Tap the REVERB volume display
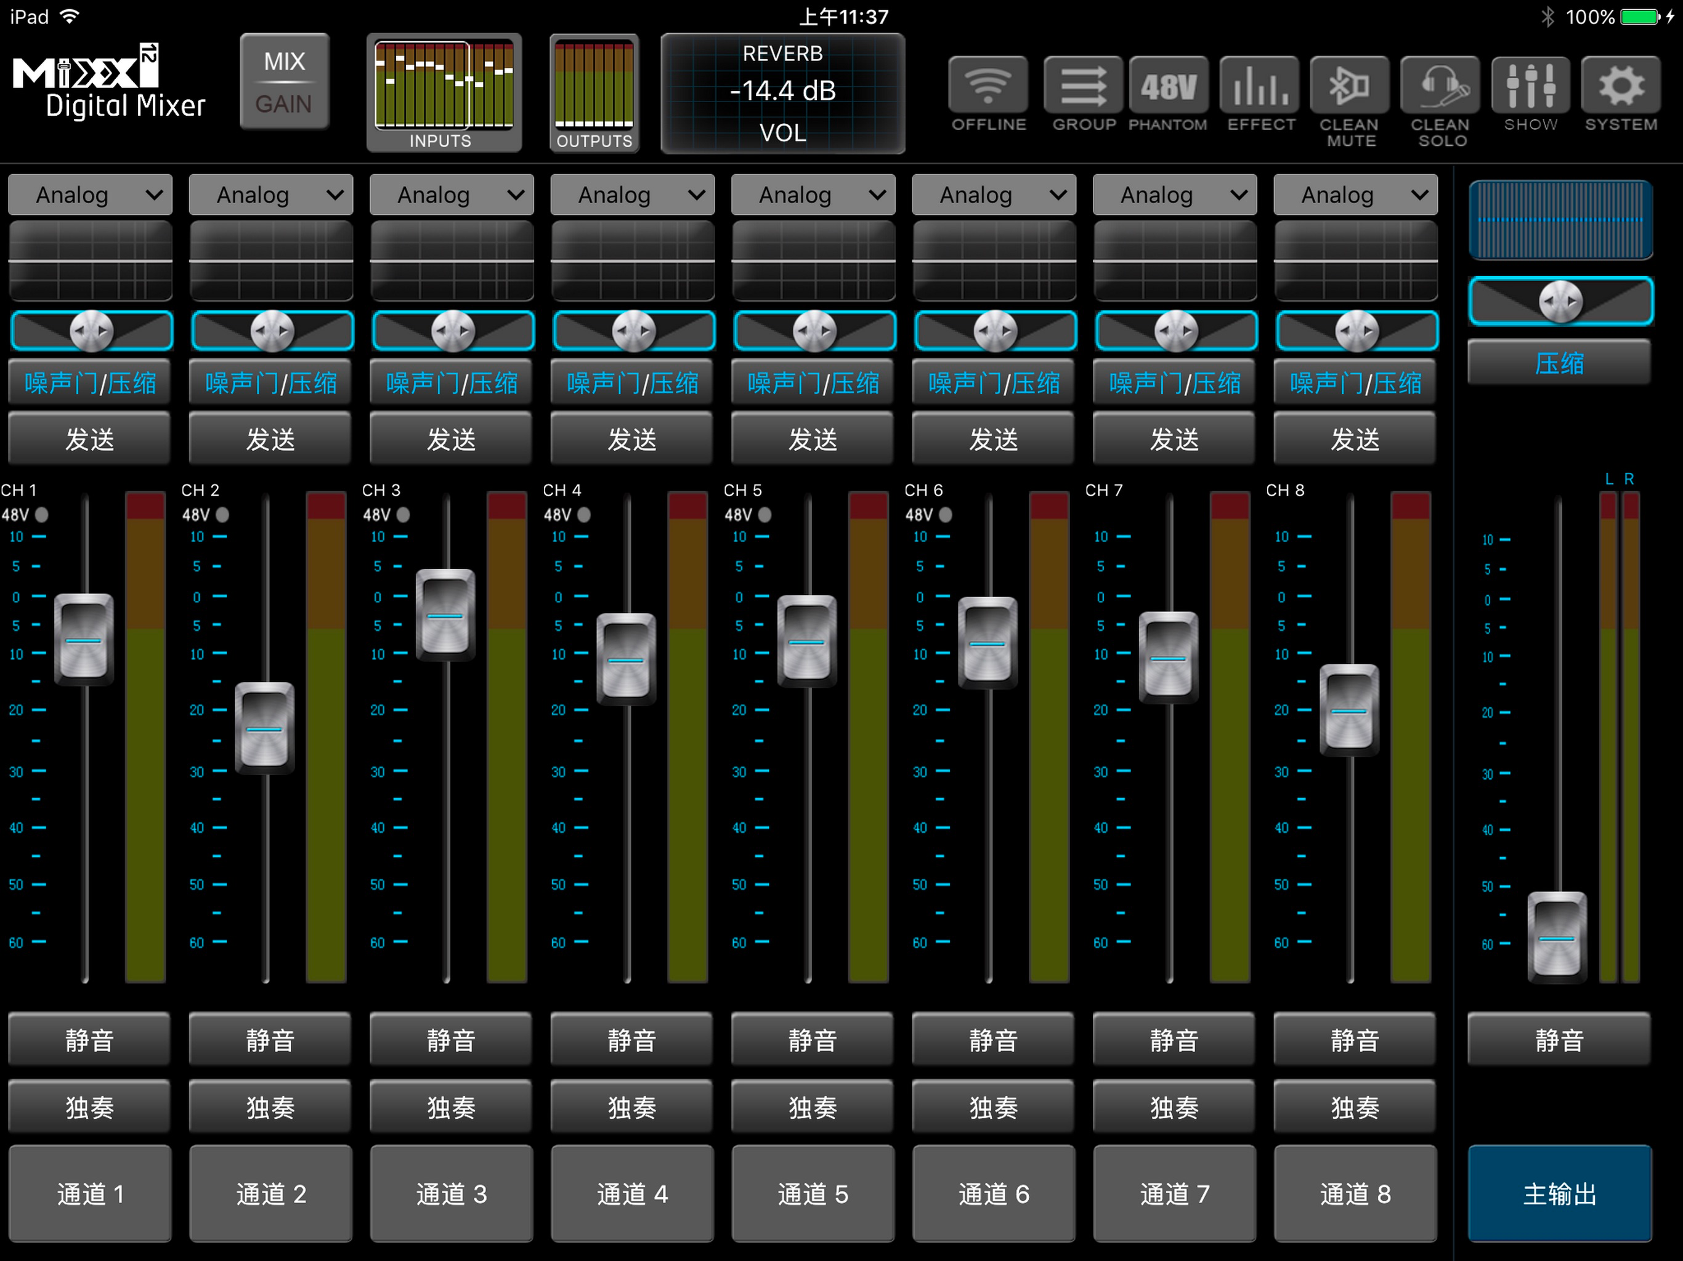Image resolution: width=1683 pixels, height=1261 pixels. point(783,93)
